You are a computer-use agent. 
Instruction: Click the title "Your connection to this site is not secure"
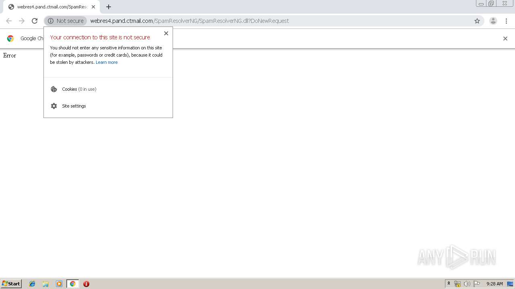tap(100, 37)
